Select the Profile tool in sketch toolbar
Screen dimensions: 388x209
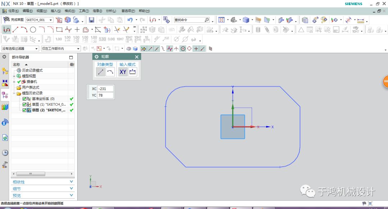click(7, 30)
